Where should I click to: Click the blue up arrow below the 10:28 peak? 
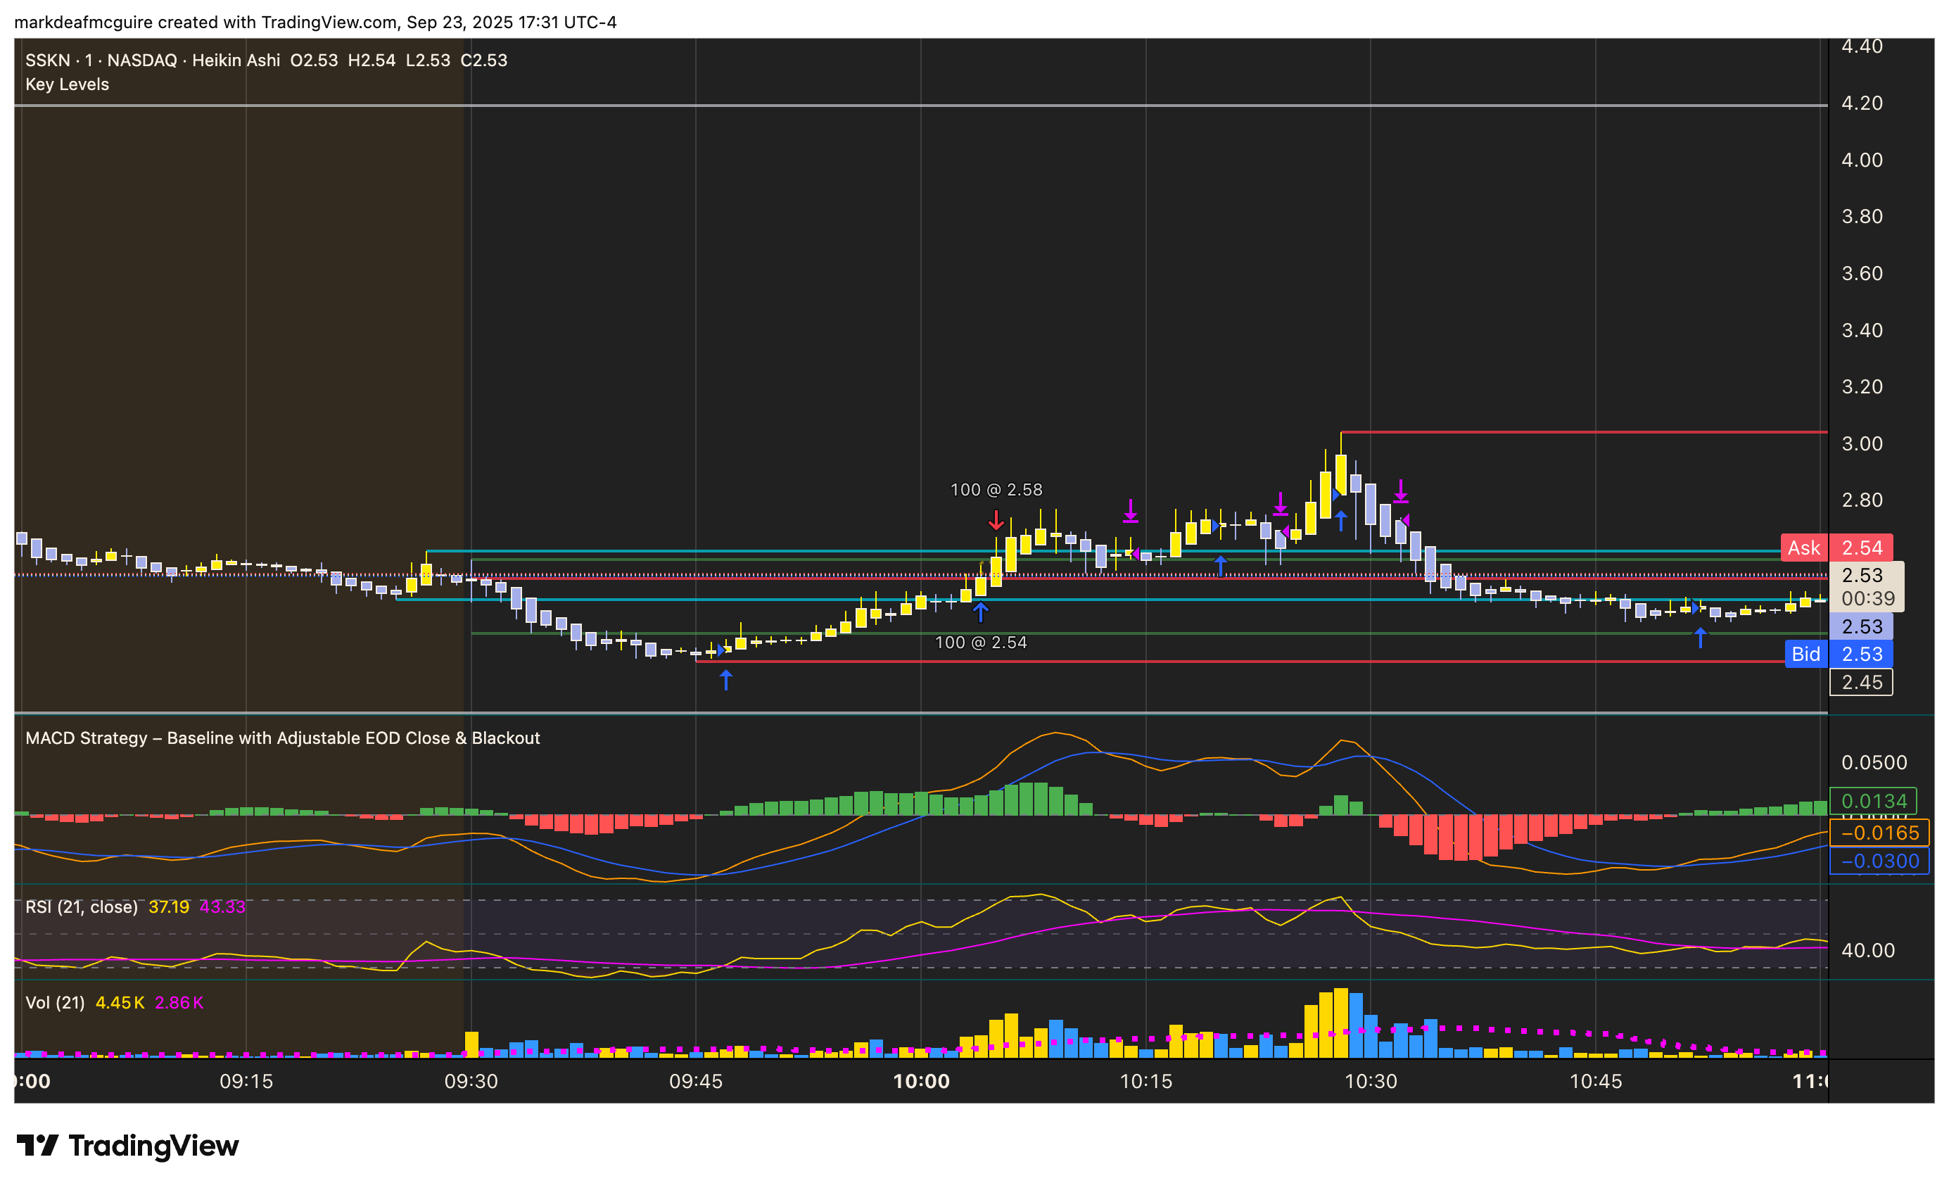[1340, 519]
